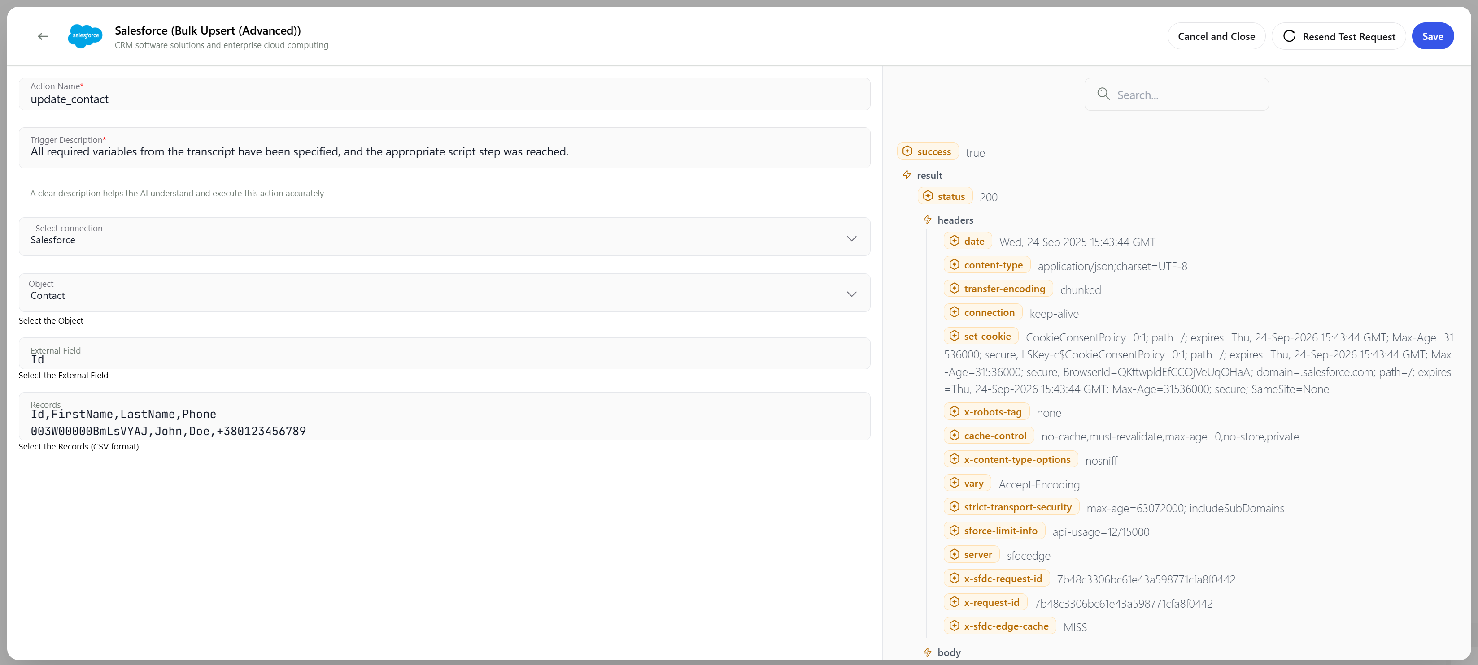Viewport: 1478px width, 665px height.
Task: Click the 'MISS' edge-cache value
Action: (x=1075, y=627)
